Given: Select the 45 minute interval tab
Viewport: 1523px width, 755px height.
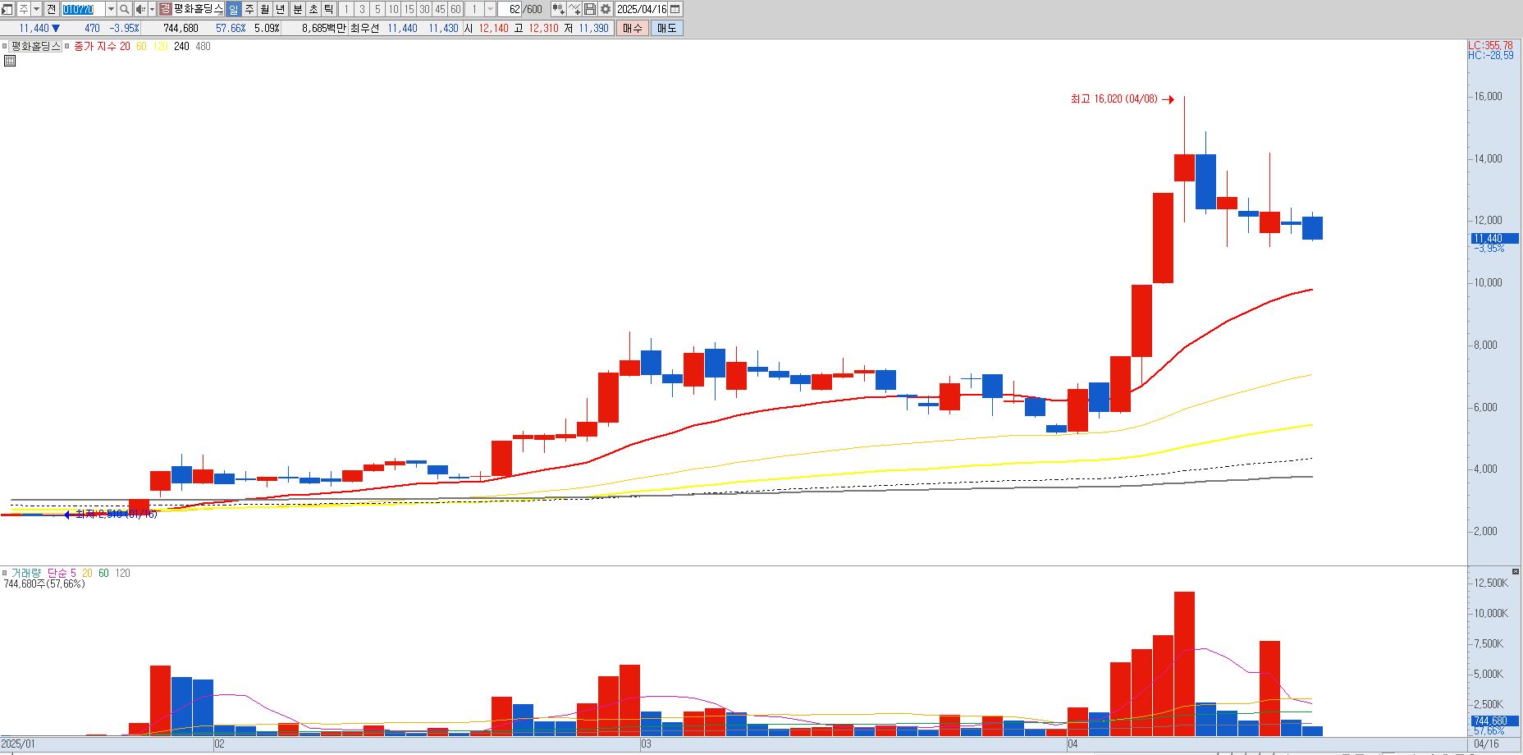Looking at the screenshot, I should pyautogui.click(x=440, y=9).
